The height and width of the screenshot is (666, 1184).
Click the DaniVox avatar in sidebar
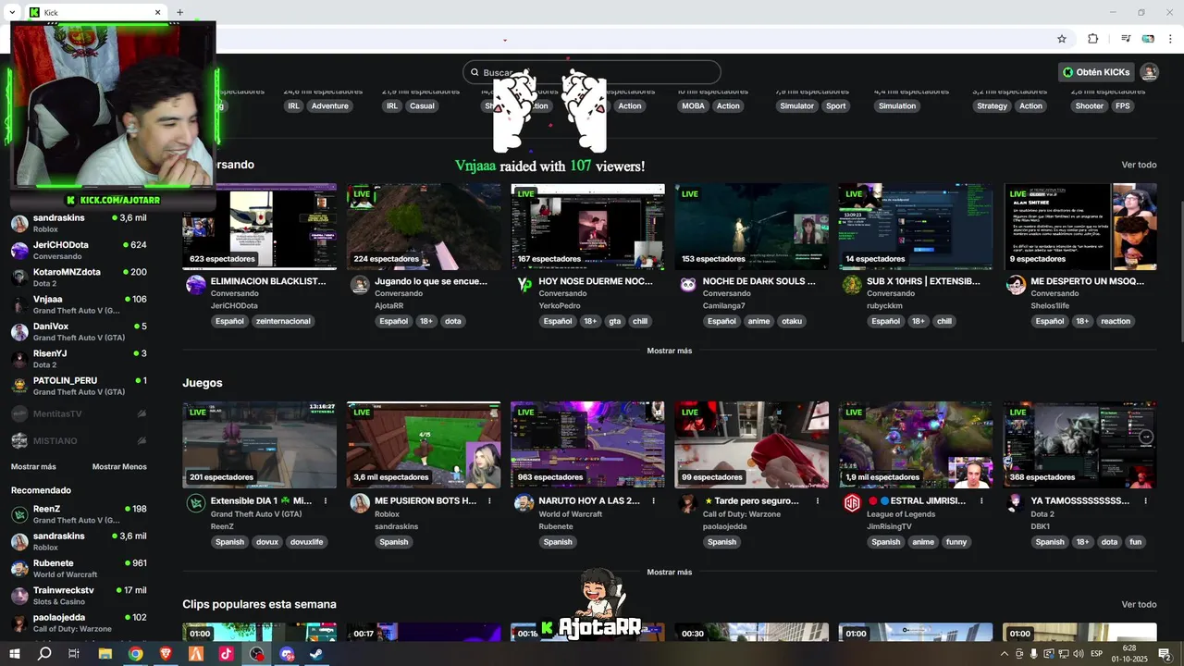(19, 332)
